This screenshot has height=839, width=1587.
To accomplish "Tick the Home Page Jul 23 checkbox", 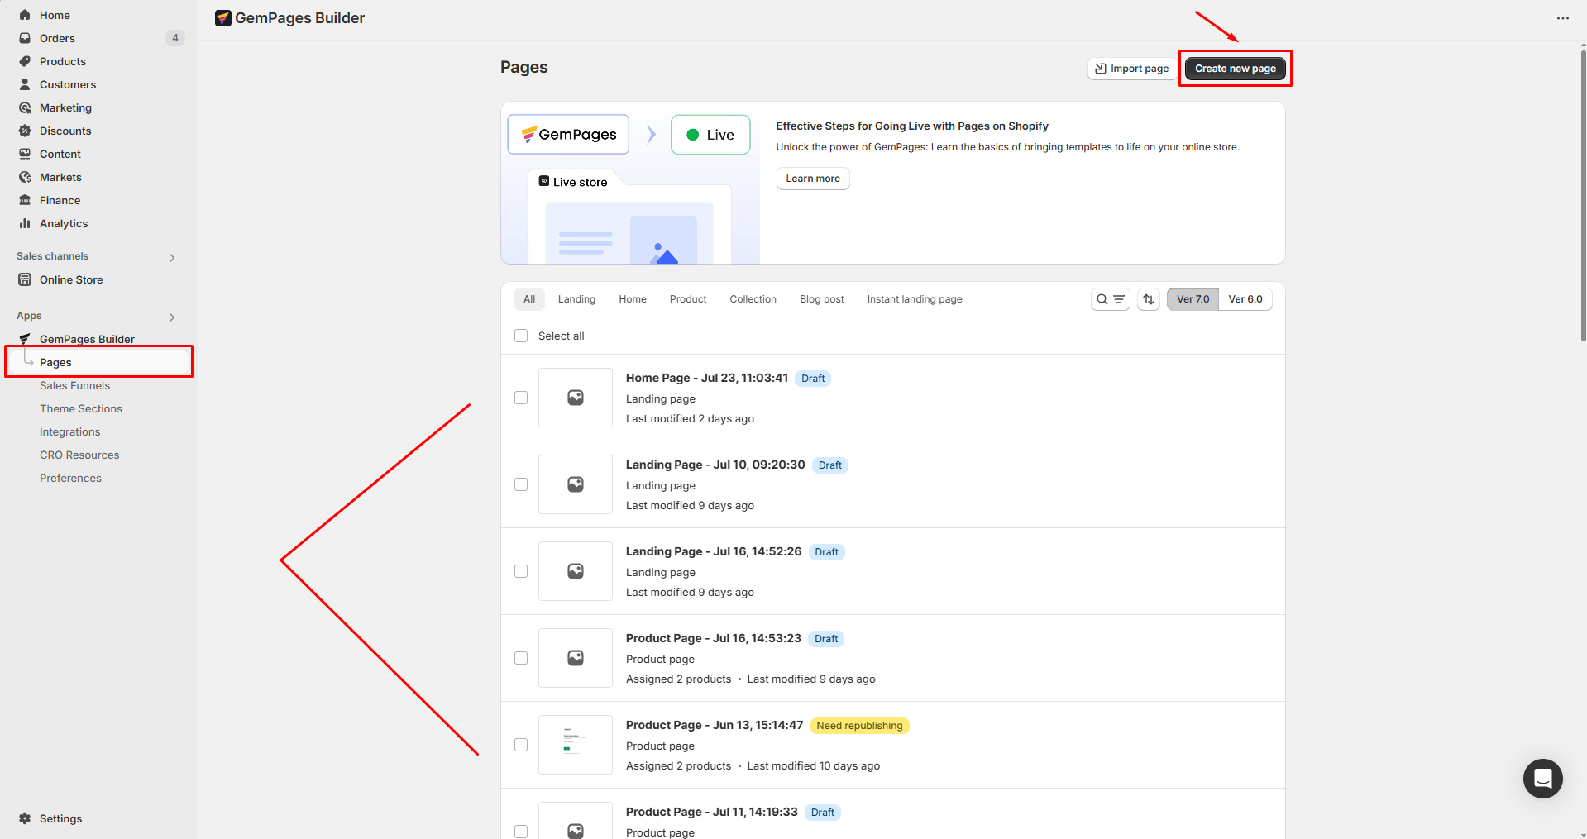I will (521, 398).
